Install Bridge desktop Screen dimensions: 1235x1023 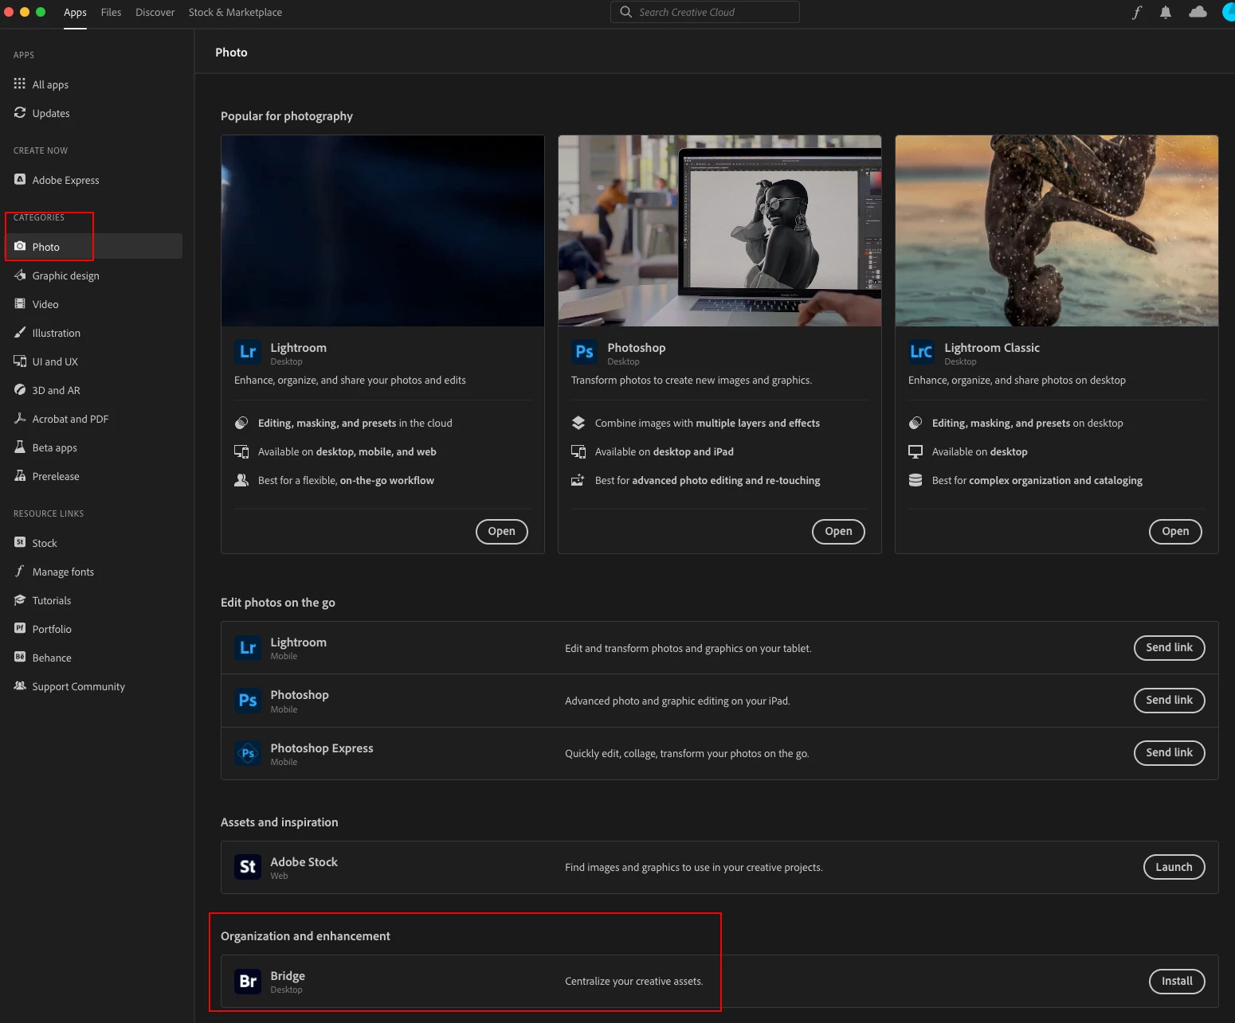coord(1177,981)
